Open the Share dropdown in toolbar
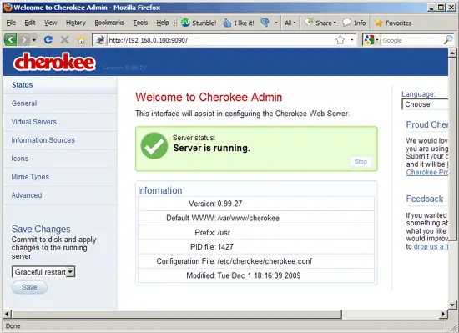 point(320,23)
